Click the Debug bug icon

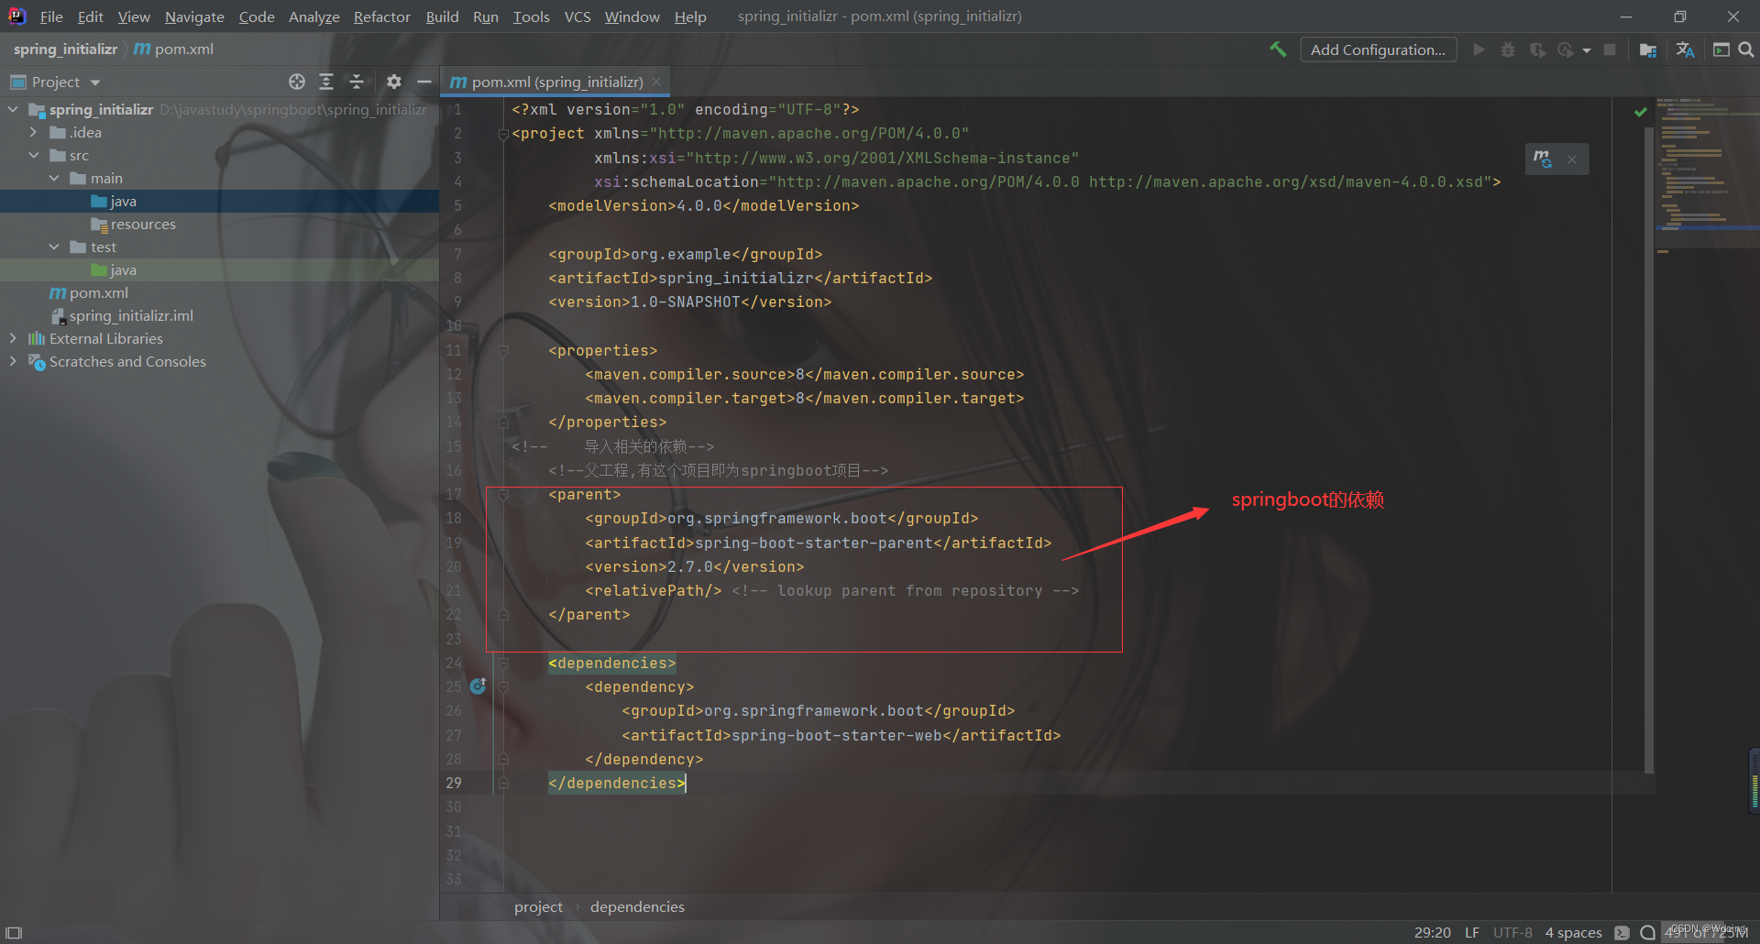click(x=1508, y=49)
